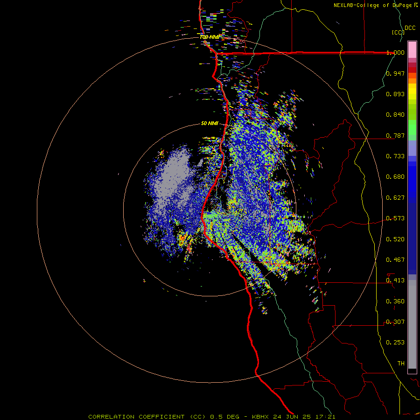Image resolution: width=420 pixels, height=420 pixels.
Task: Click the 0.5 DEG elevation text in the caption
Action: click(225, 417)
